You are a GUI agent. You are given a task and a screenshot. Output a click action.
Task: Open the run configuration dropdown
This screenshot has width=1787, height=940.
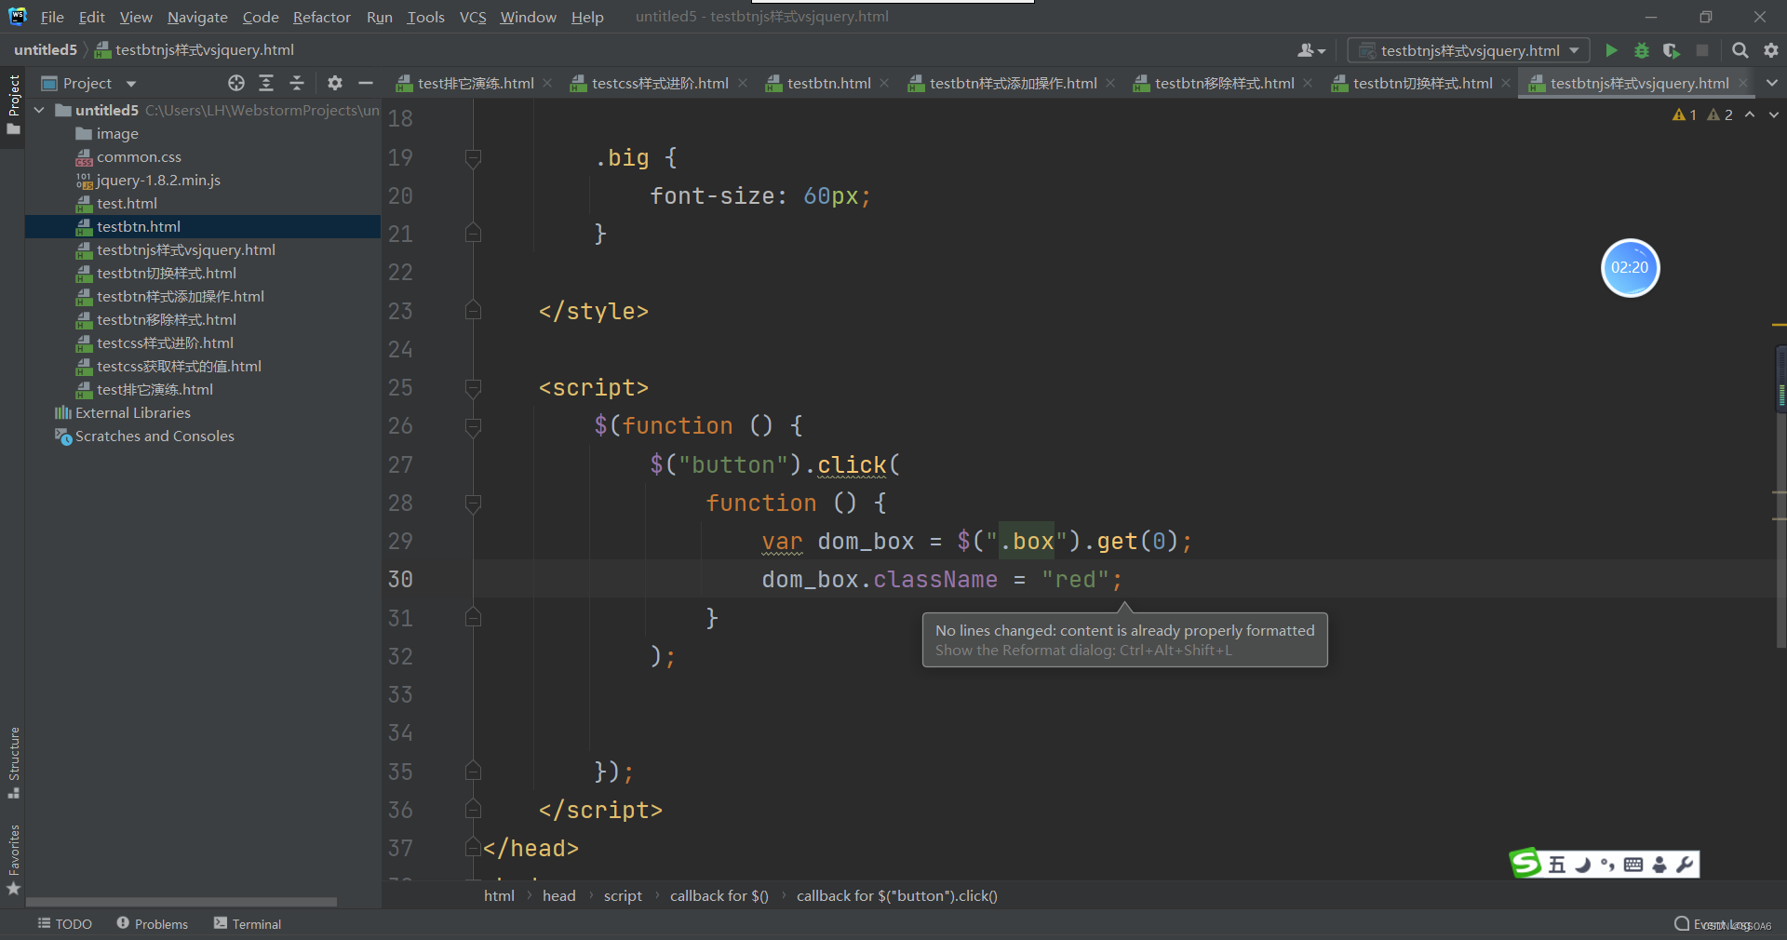coord(1469,50)
